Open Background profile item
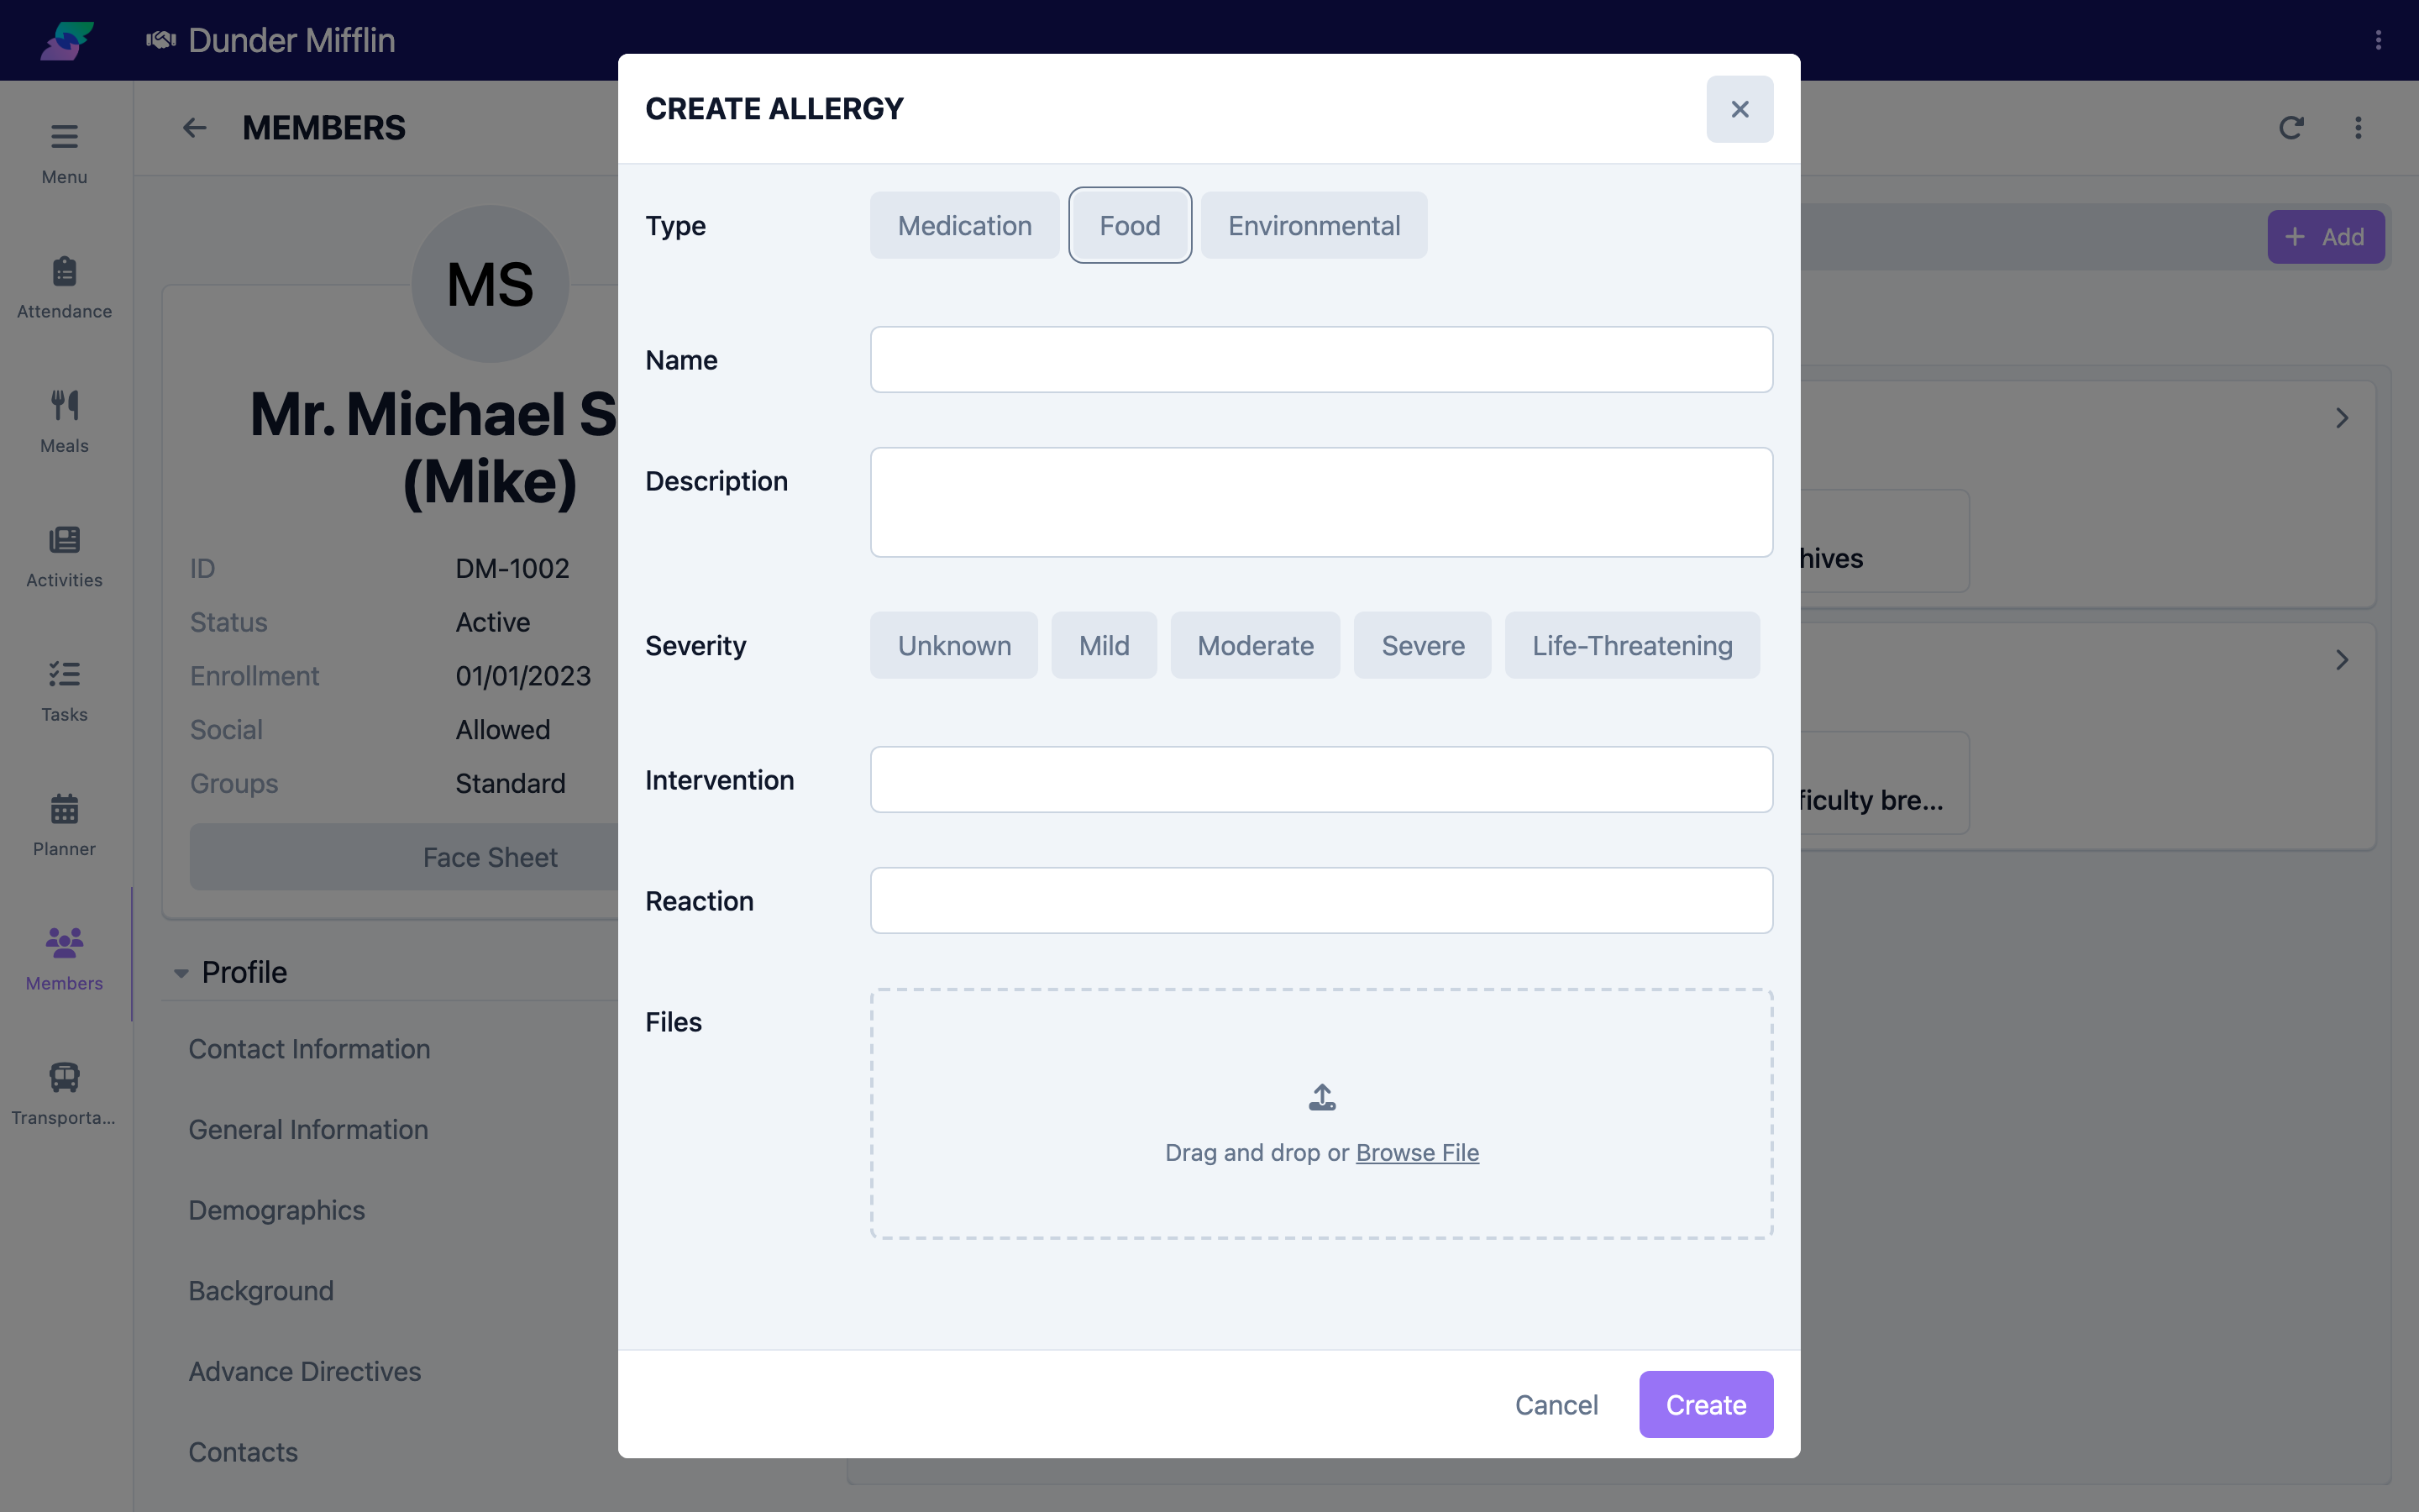 tap(261, 1291)
